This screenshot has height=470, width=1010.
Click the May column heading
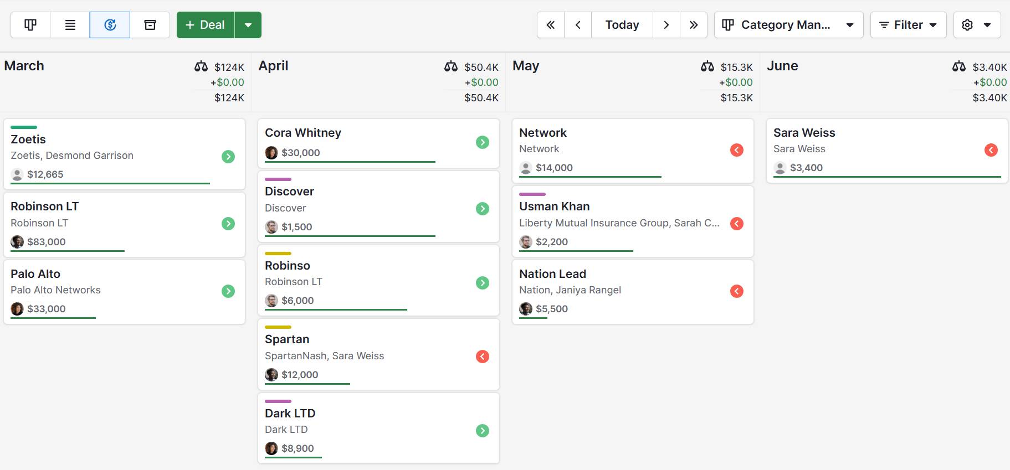pos(526,66)
